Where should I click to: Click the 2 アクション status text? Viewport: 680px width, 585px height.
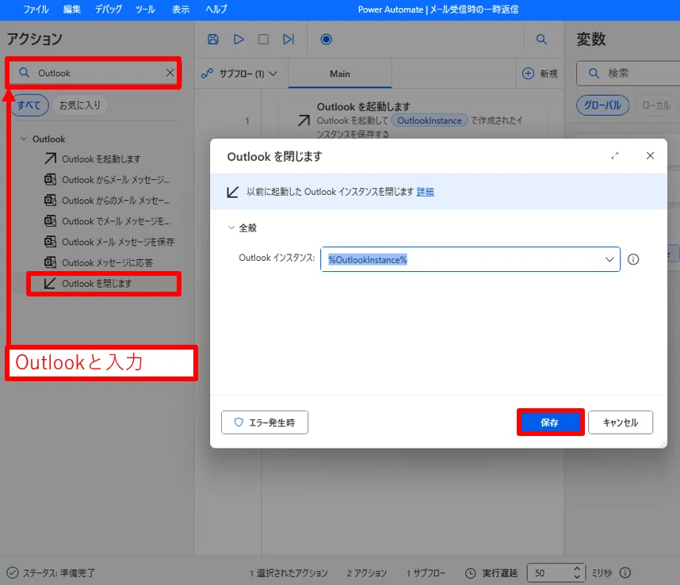pos(366,573)
